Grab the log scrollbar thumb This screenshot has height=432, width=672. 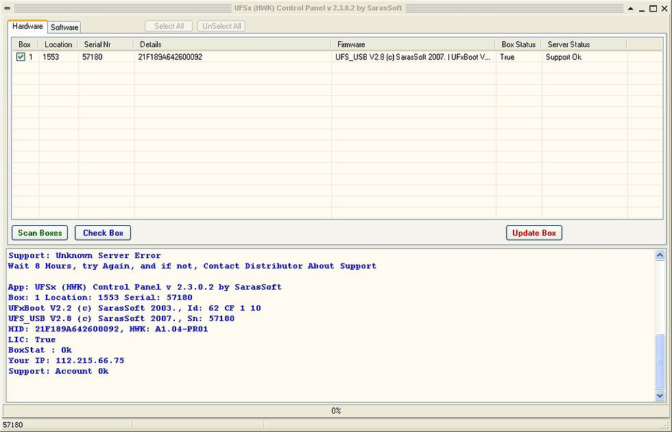pyautogui.click(x=660, y=362)
